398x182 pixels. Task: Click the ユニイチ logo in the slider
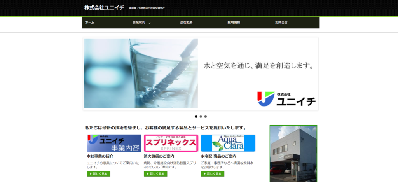point(286,99)
